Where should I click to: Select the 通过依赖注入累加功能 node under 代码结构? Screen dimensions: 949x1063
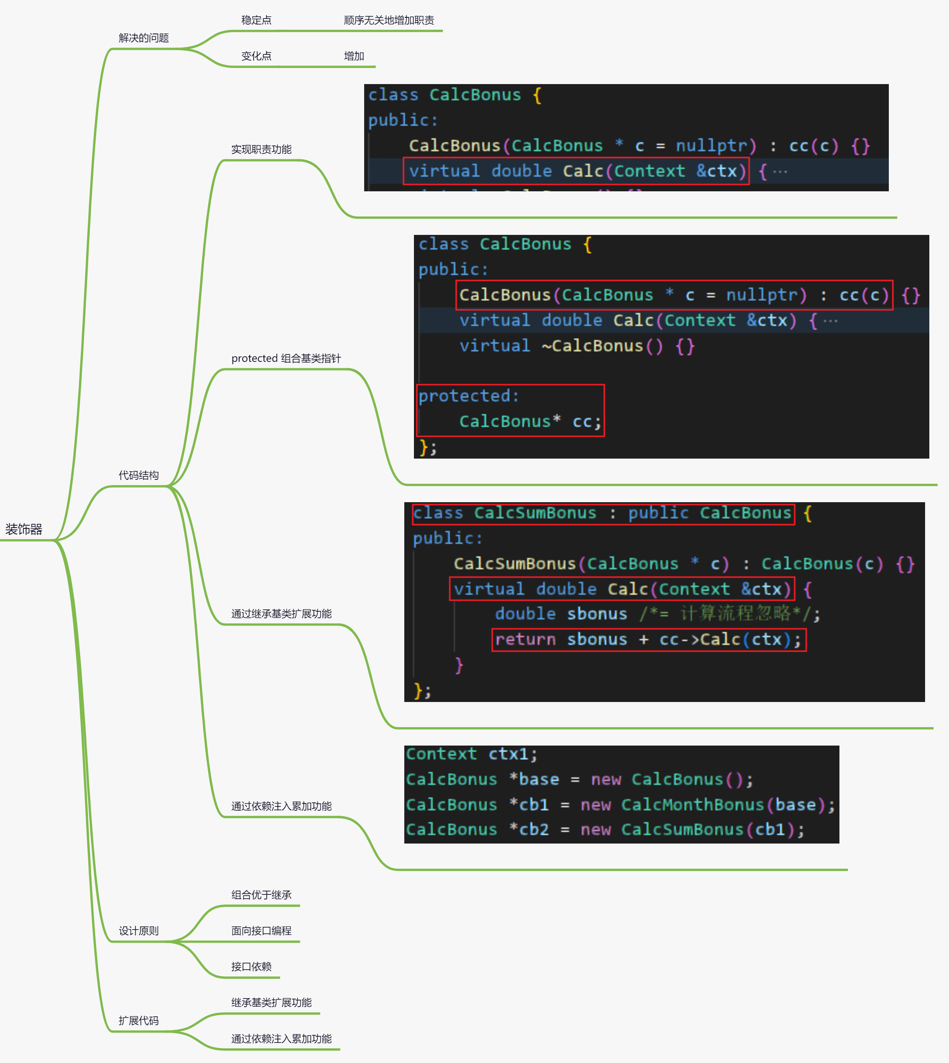tap(282, 807)
